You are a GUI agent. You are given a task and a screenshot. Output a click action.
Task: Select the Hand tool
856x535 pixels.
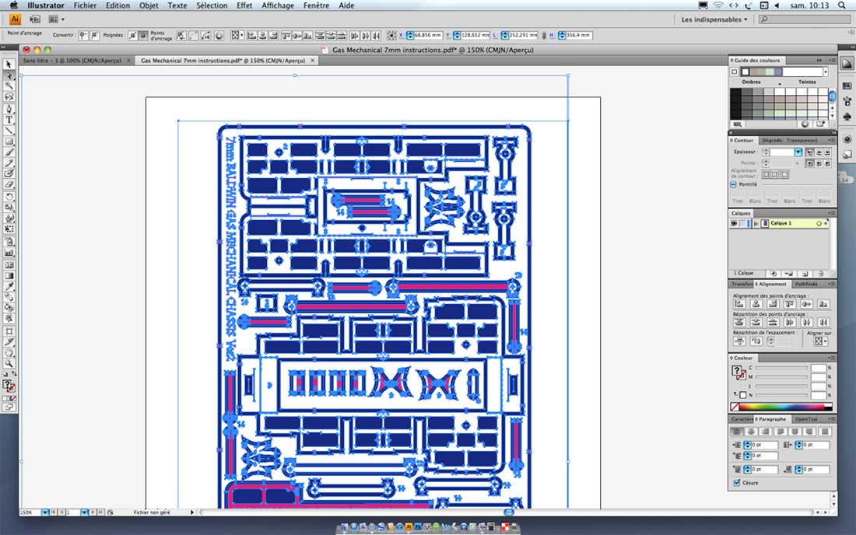[9, 353]
